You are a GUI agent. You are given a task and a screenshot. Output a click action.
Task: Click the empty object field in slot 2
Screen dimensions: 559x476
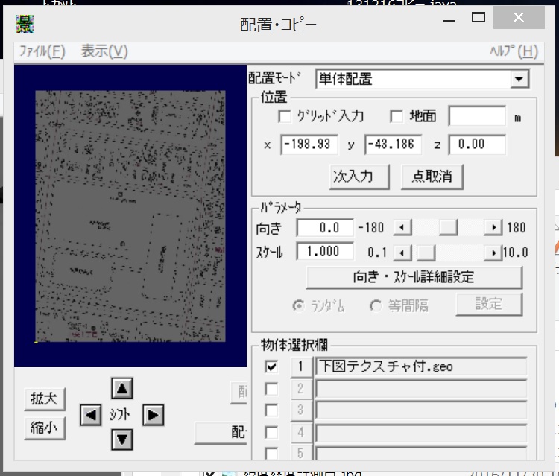pyautogui.click(x=421, y=389)
